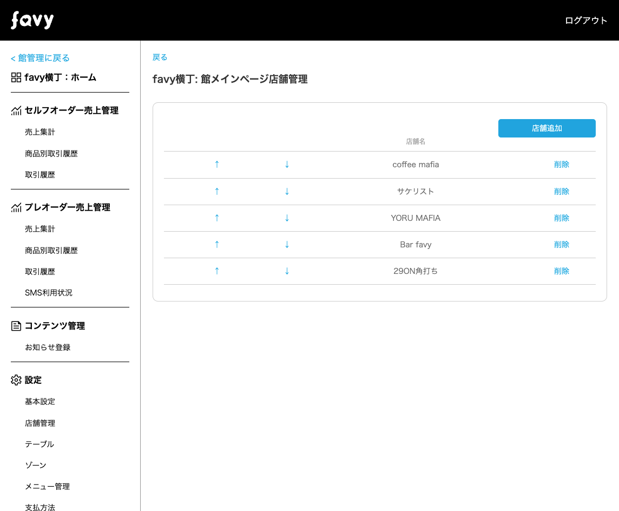Click ログアウト in the top bar
This screenshot has height=511, width=619.
point(586,21)
